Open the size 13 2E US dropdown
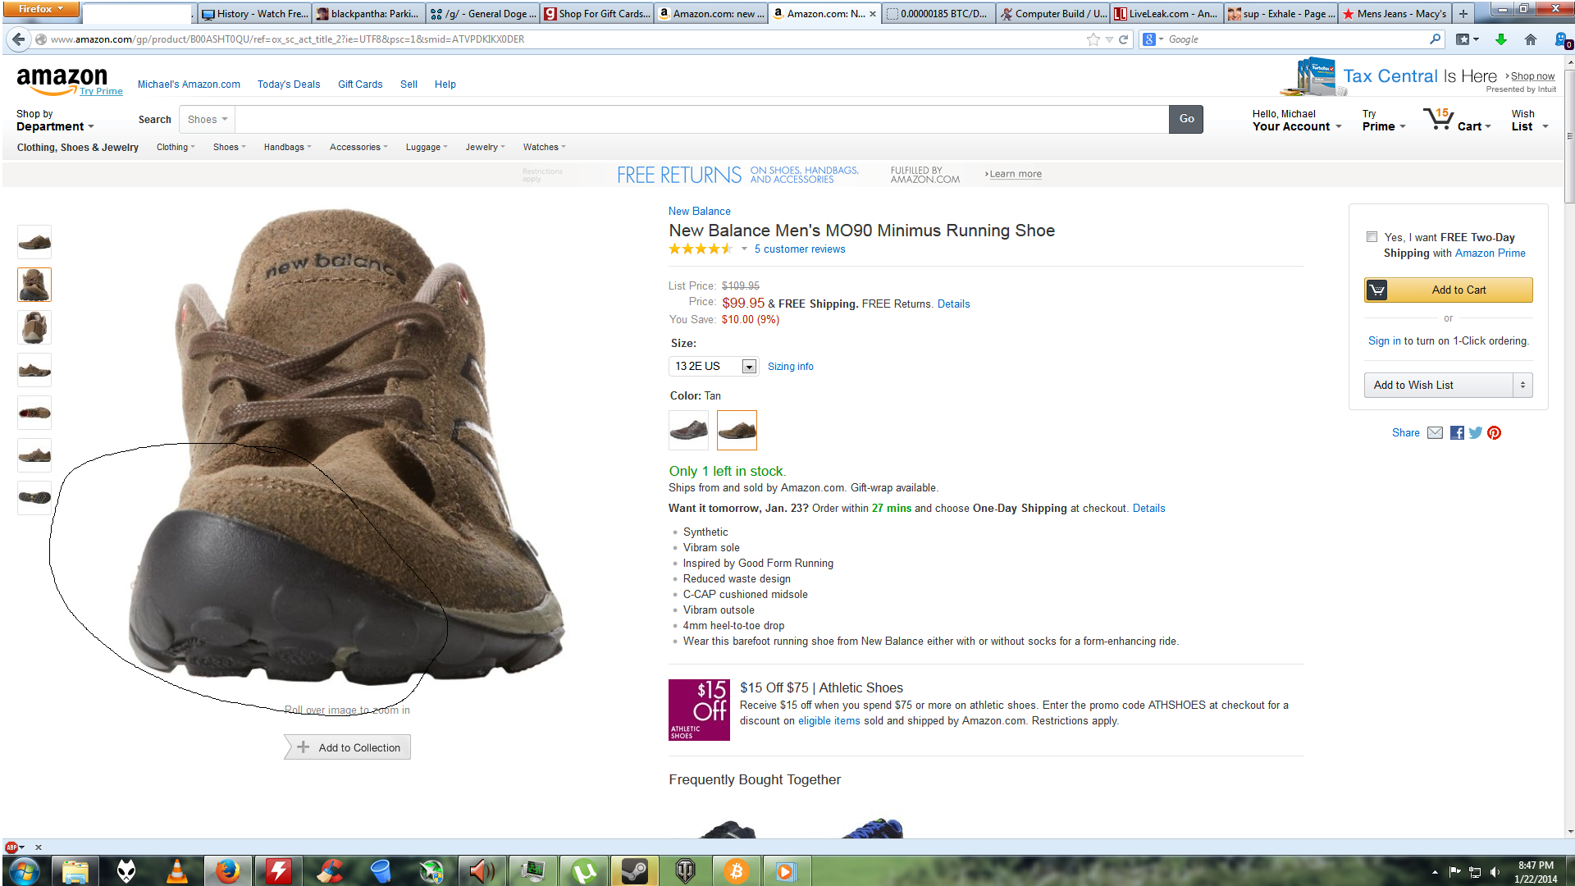Screen dimensions: 1575x886 coord(713,367)
